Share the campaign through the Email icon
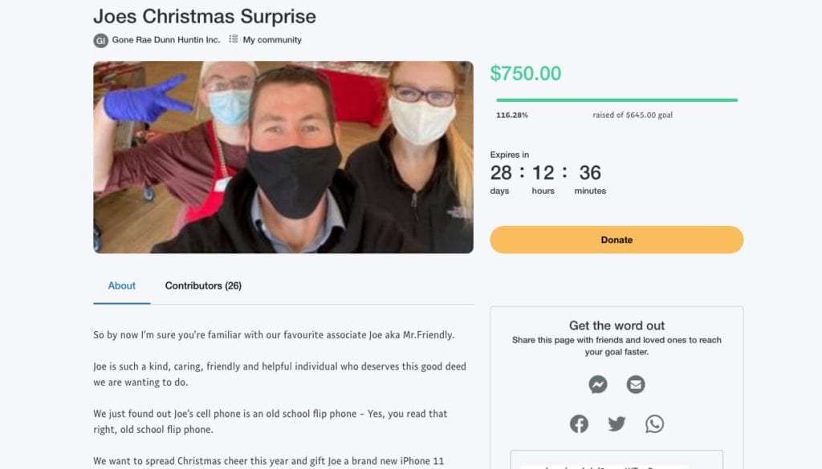This screenshot has height=469, width=822. click(x=636, y=384)
